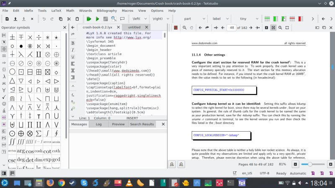This screenshot has height=188, width=335.
Task: Switch to the 'untitled' document tab
Action: pos(134,27)
